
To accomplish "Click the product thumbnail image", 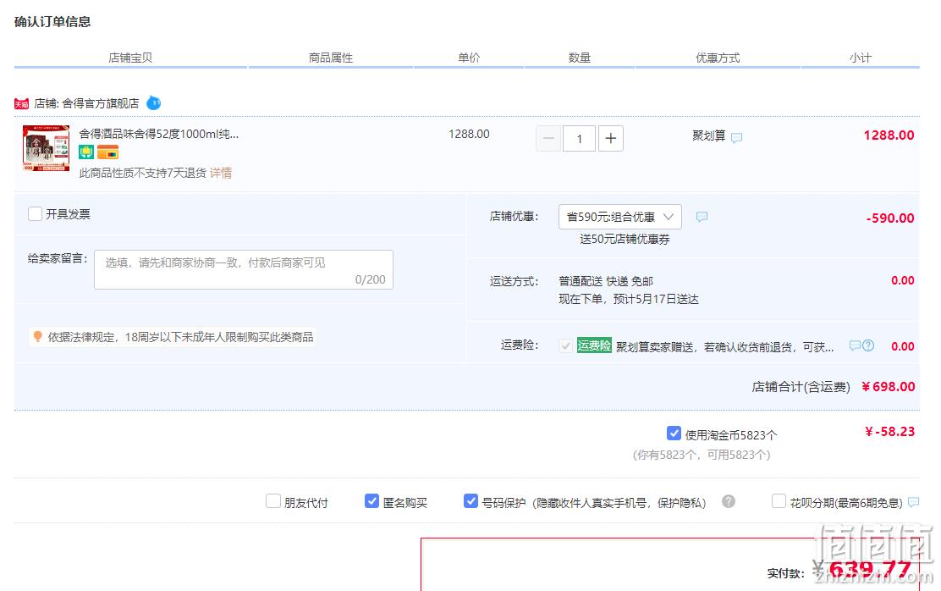I will pos(47,147).
